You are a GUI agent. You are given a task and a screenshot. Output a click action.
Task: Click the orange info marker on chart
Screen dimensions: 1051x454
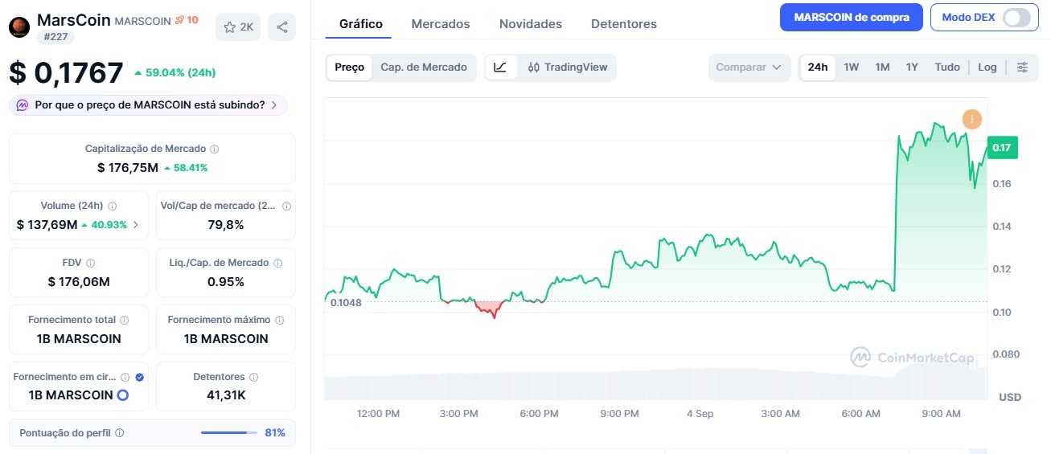(x=972, y=120)
